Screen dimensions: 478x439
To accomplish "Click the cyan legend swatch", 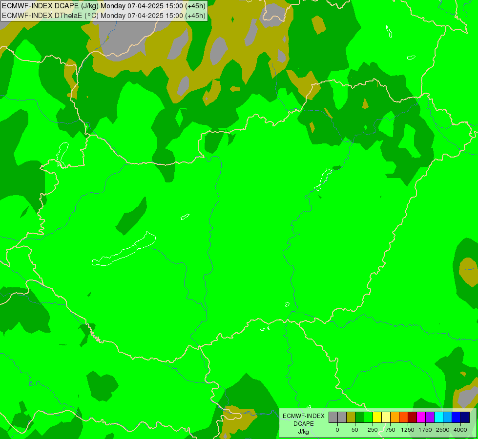I will pos(438,418).
